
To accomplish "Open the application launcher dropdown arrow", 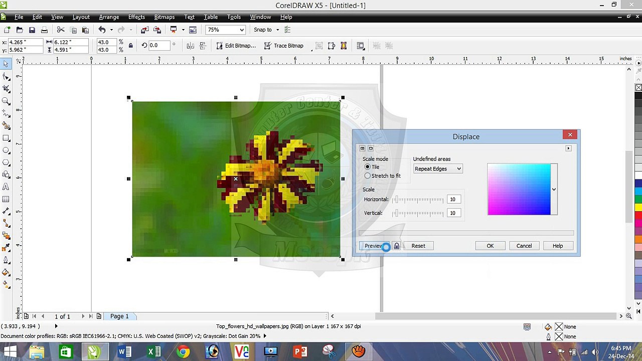I will (x=183, y=30).
